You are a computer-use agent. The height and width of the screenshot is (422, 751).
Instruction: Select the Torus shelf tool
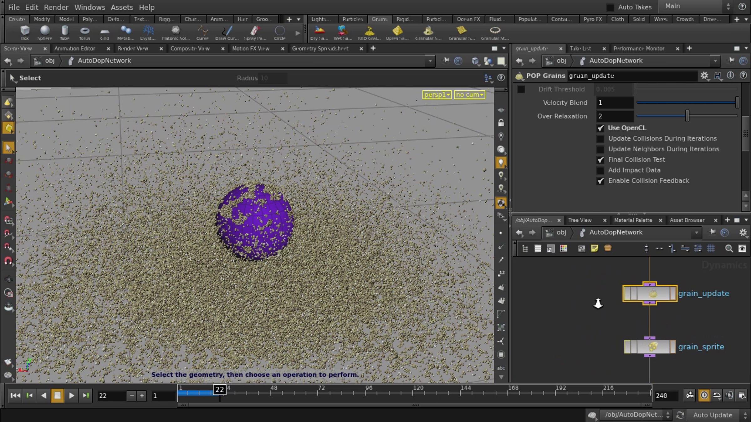click(84, 33)
